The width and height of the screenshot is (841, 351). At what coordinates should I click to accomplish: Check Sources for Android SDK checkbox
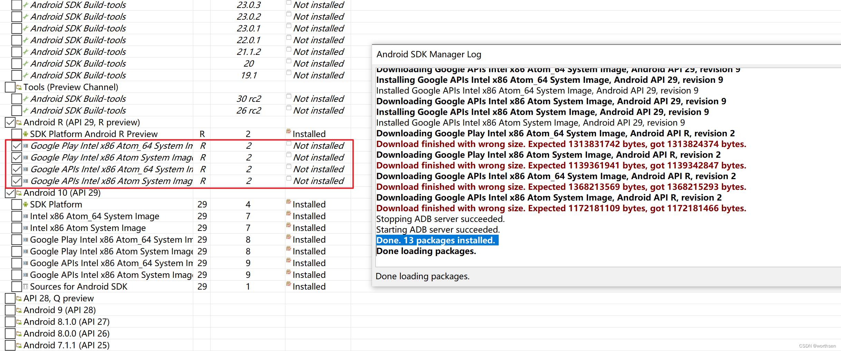[17, 286]
